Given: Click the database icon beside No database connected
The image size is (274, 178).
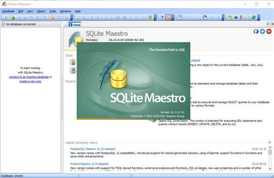Looking at the screenshot, I should pyautogui.click(x=3, y=24).
